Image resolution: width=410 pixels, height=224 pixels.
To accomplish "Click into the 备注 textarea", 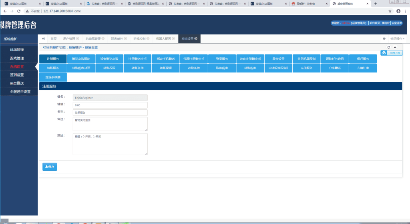I will 110,123.
